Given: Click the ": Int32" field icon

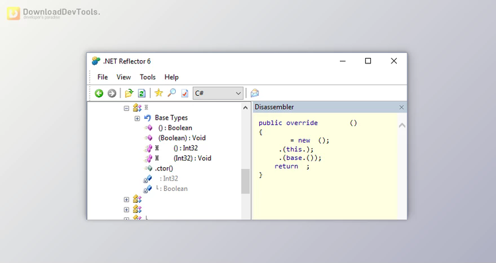Looking at the screenshot, I should 147,179.
